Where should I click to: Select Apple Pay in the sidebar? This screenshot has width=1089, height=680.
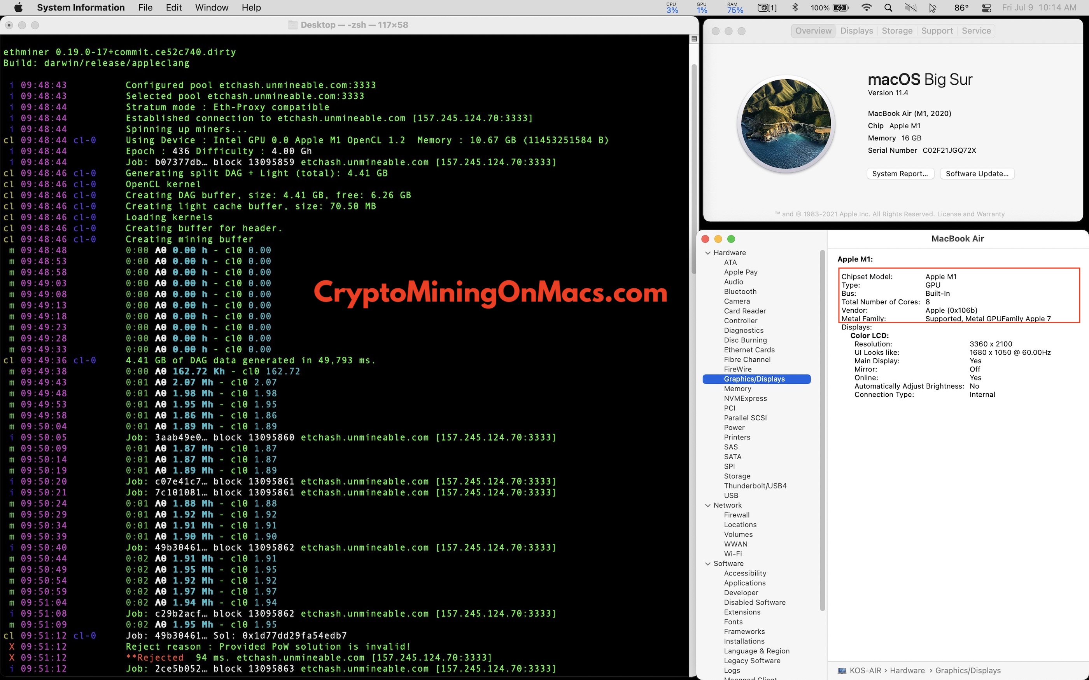pyautogui.click(x=741, y=272)
